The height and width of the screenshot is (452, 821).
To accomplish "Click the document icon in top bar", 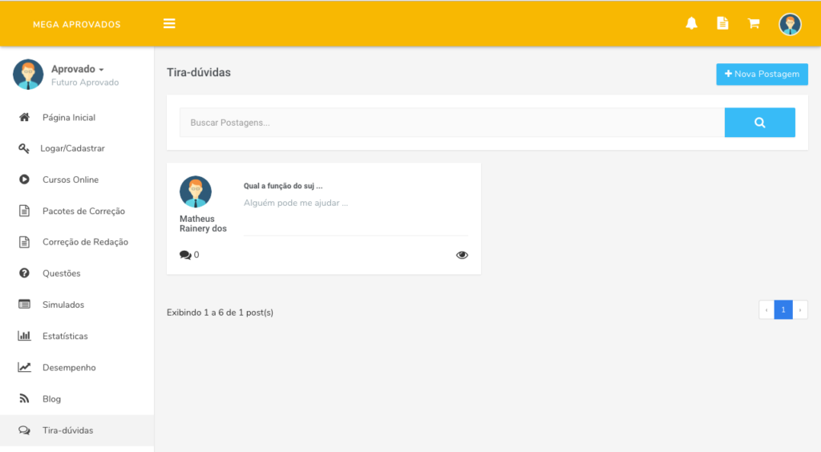I will 722,23.
